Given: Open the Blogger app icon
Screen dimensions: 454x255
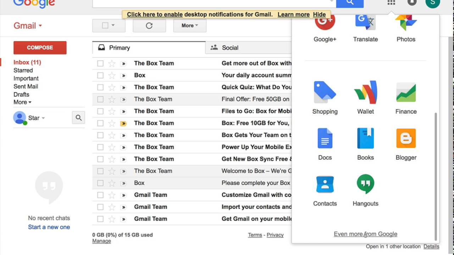Looking at the screenshot, I should point(406,138).
